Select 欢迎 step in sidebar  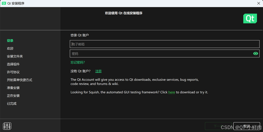coord(10,48)
